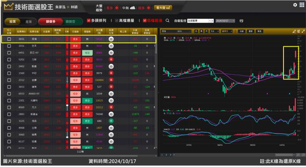
Task: Click third chart toolbar button after divider
Action: pos(259,31)
